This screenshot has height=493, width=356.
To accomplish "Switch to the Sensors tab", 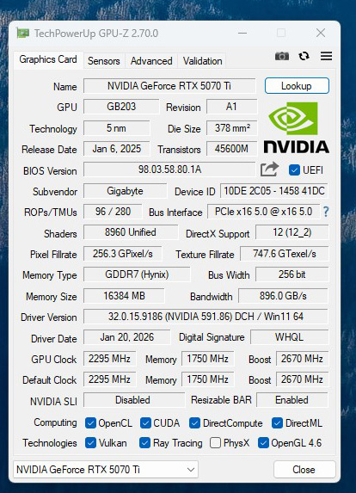I will pos(104,61).
